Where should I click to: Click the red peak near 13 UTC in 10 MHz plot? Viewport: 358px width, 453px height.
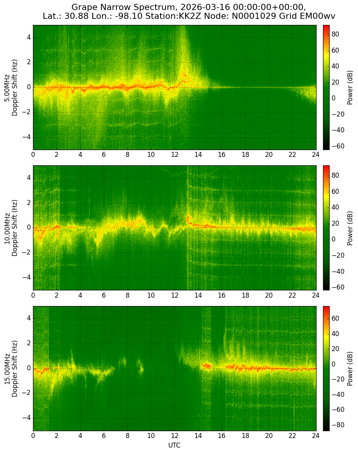[188, 219]
